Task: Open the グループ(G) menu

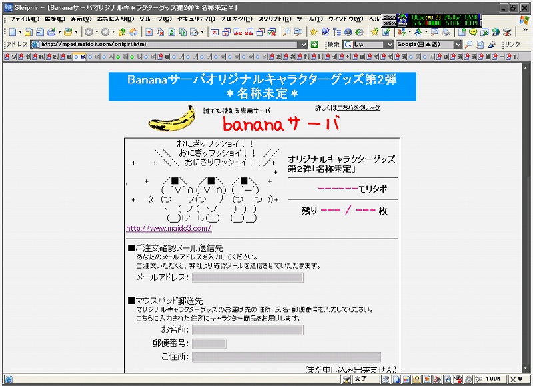Action: pos(155,19)
